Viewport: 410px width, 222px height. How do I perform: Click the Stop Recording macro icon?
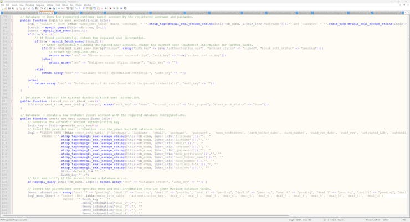(114, 8)
